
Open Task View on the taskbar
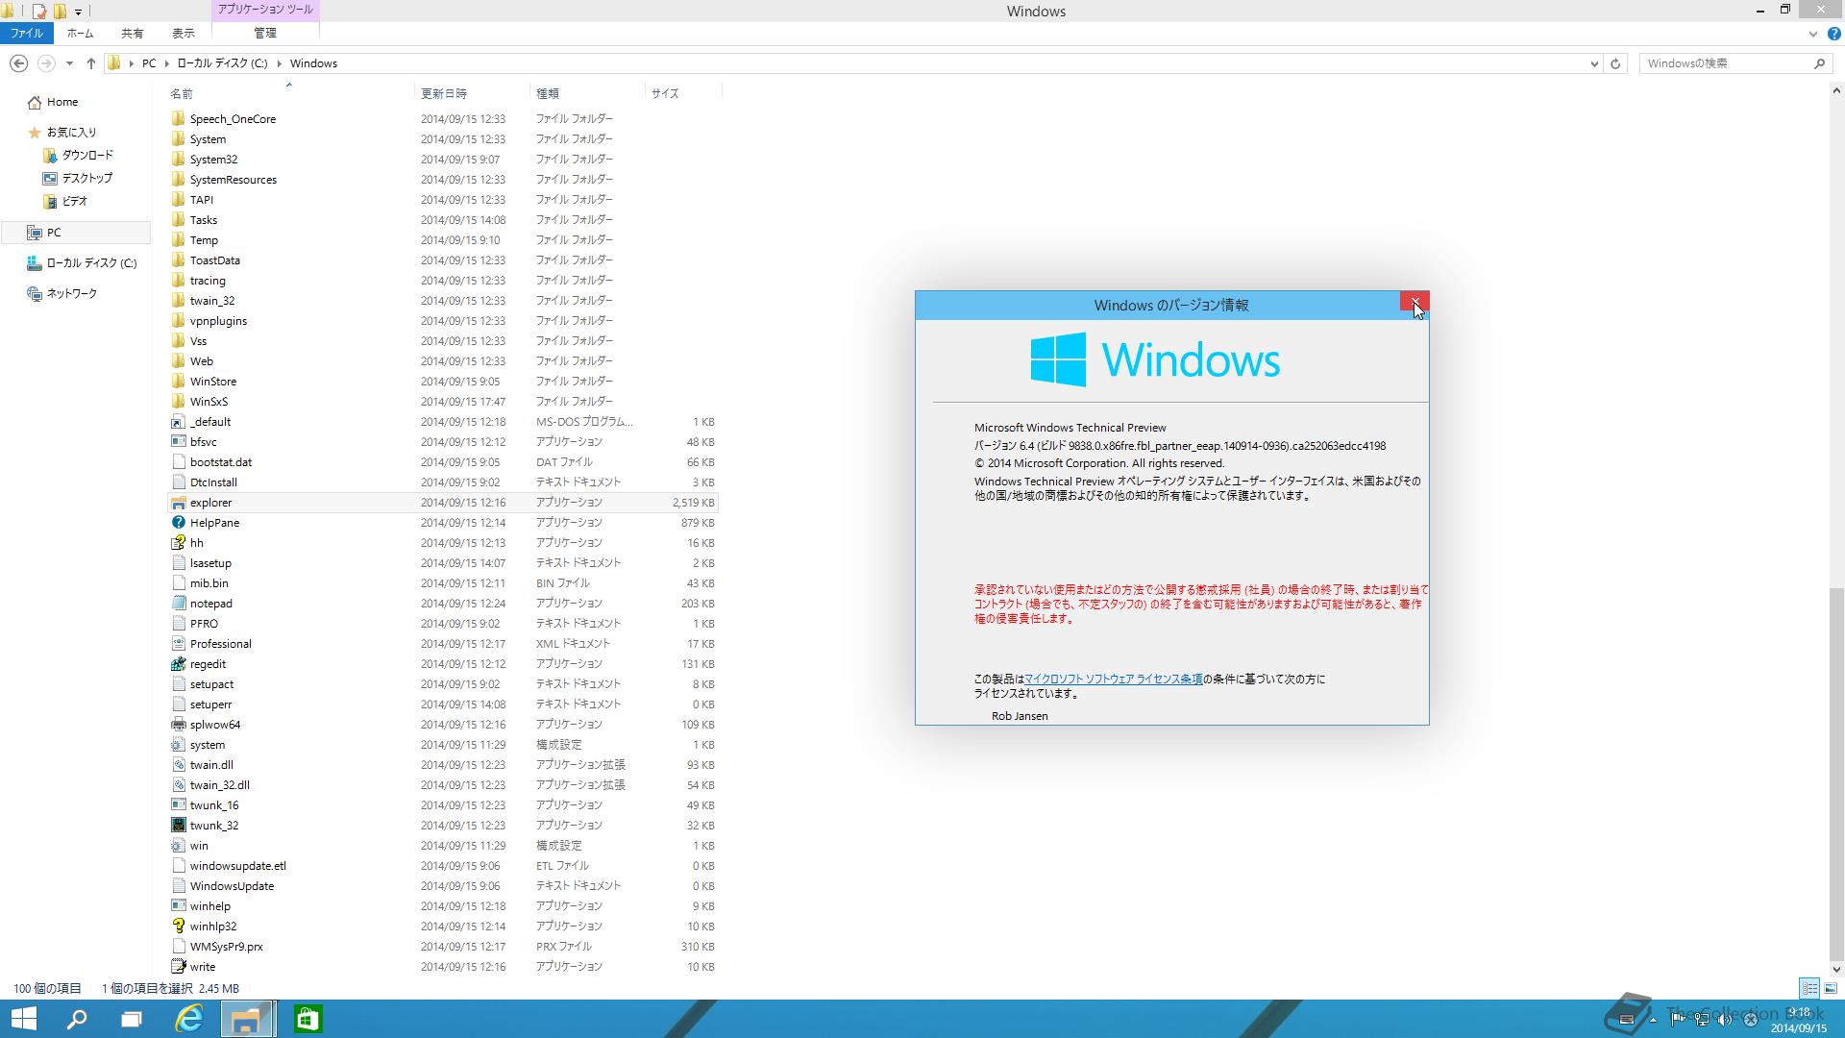click(131, 1019)
